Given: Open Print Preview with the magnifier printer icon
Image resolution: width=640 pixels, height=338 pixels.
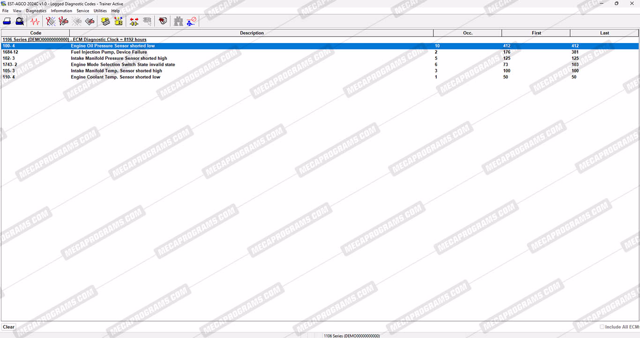Looking at the screenshot, I should (20, 22).
